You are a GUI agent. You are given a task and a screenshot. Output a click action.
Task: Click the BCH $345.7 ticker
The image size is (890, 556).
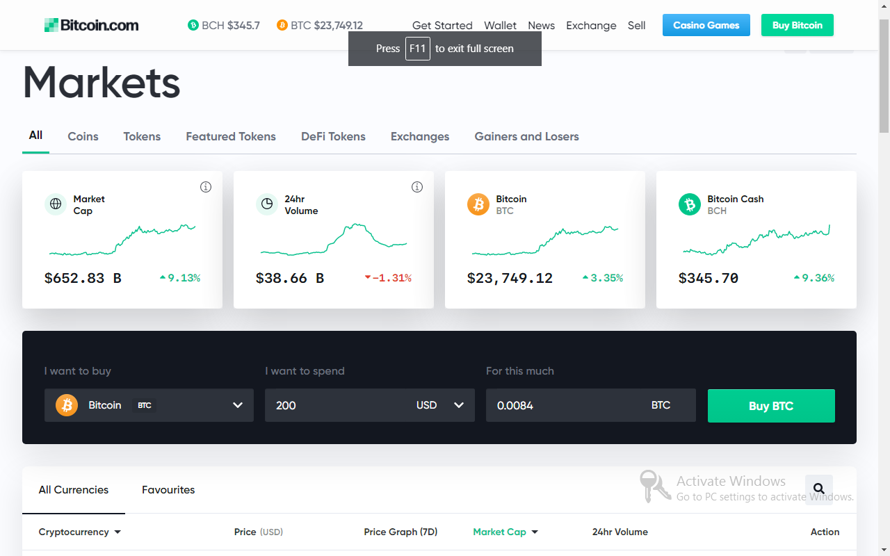point(224,25)
